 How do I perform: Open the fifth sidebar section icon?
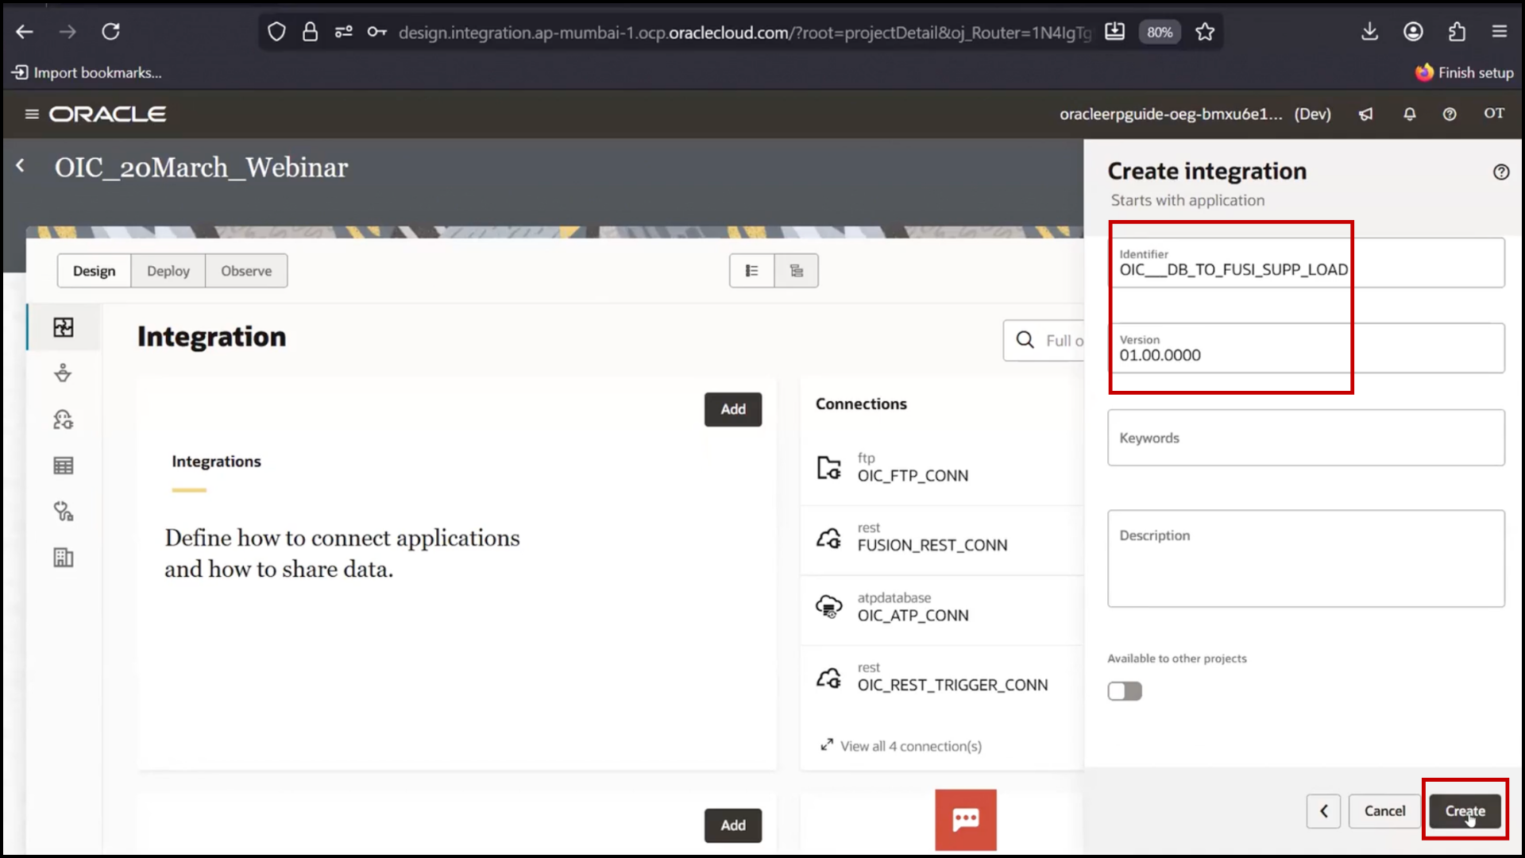[64, 512]
